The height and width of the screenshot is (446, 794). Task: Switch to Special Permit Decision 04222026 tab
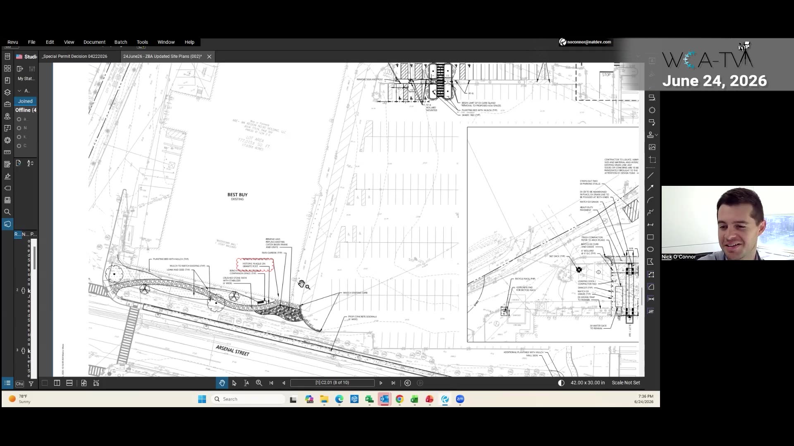[75, 57]
